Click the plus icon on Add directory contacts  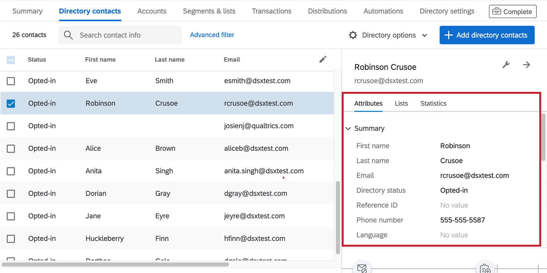(449, 35)
